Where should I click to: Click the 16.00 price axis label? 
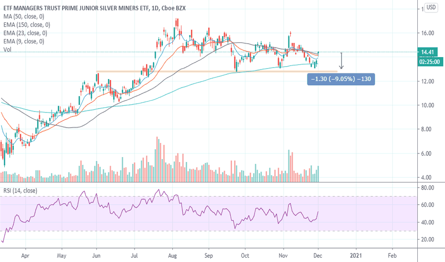tap(428, 33)
